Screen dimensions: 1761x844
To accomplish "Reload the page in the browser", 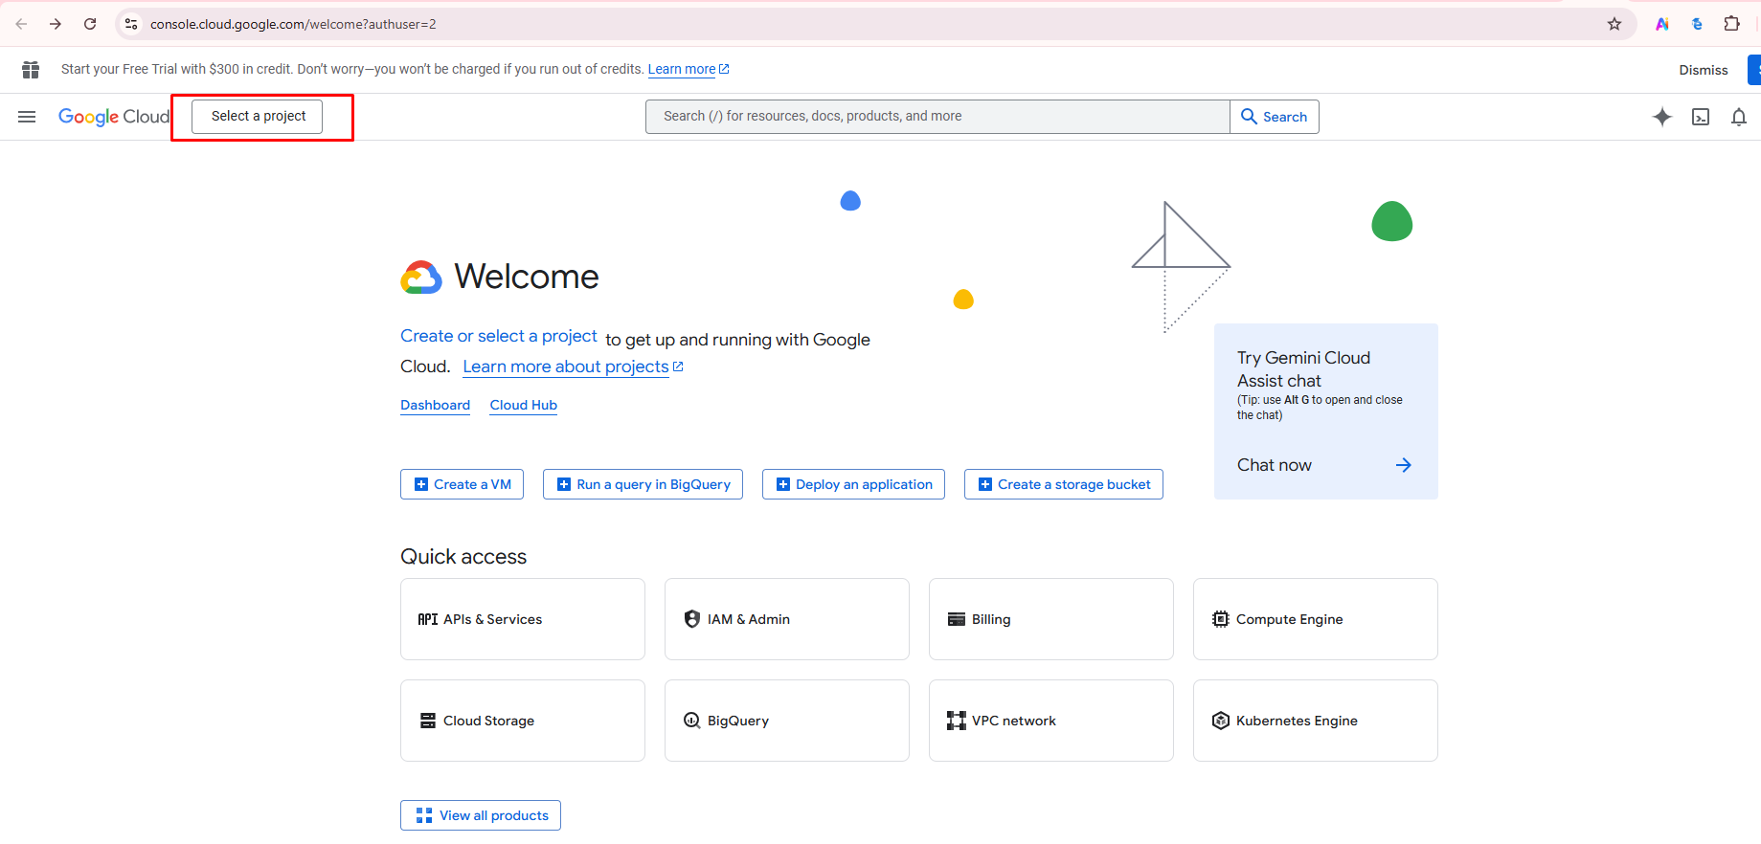I will 90,24.
